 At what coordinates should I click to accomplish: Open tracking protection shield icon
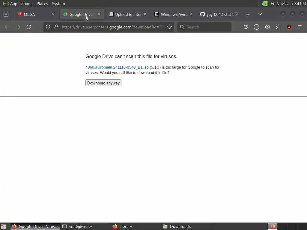[x=48, y=27]
